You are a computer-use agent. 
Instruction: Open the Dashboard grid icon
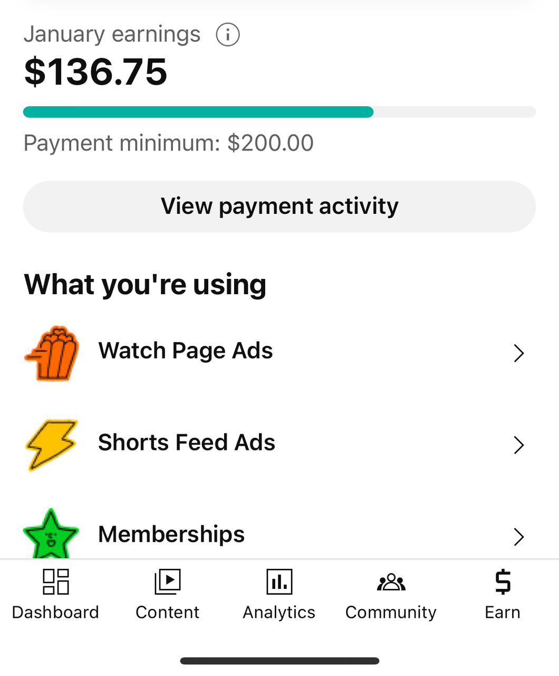click(56, 581)
